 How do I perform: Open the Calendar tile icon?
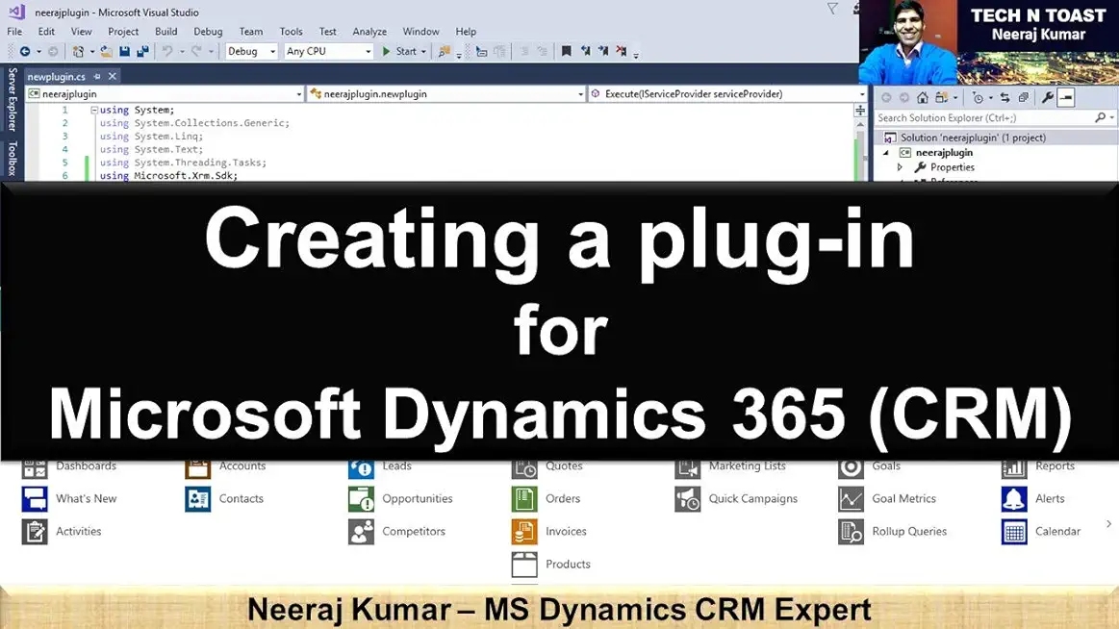pos(1014,532)
